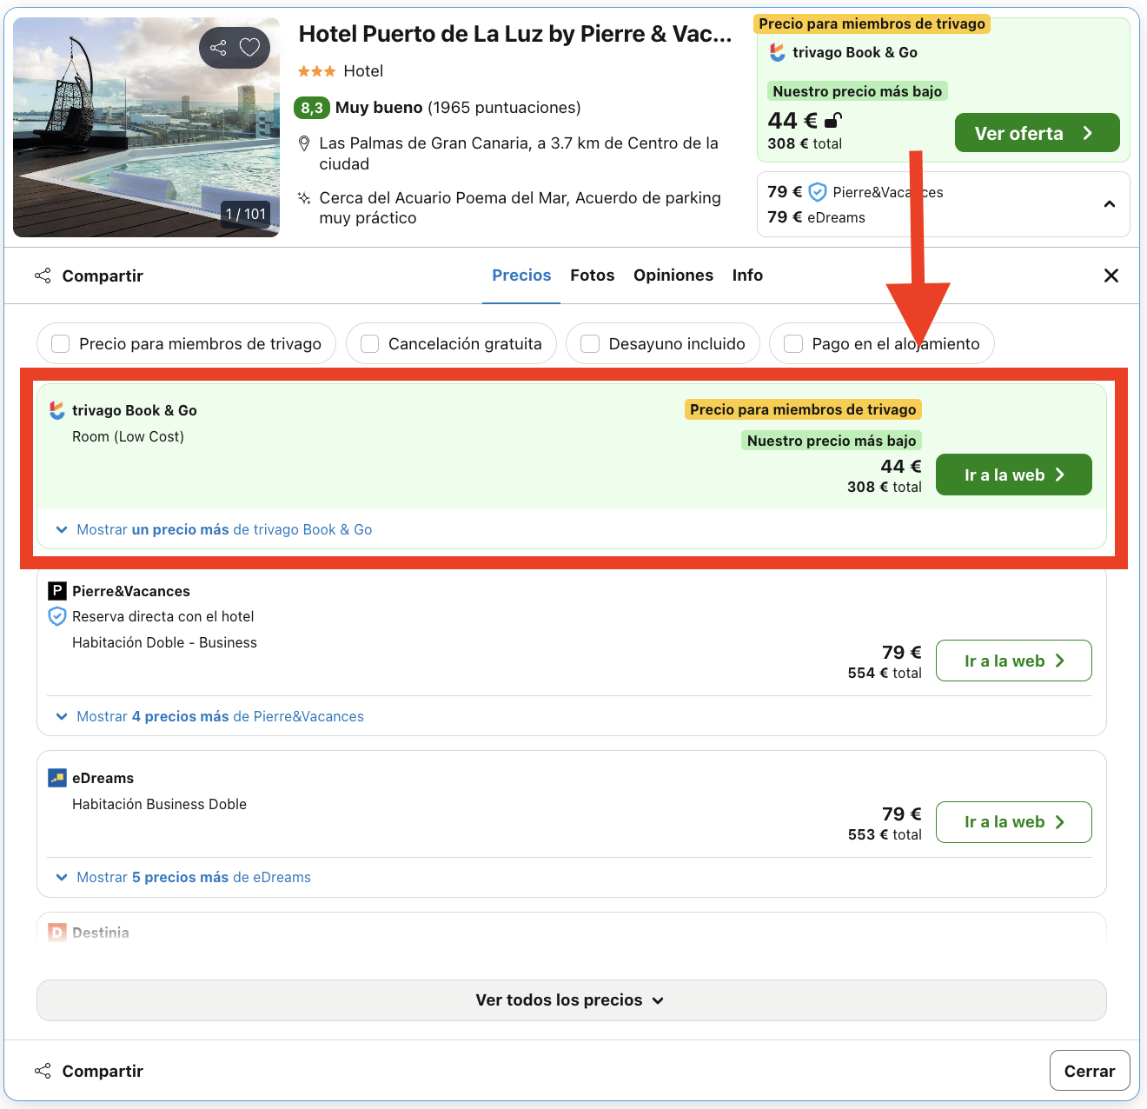1147x1109 pixels.
Task: Toggle Pago en el alojamiento checkbox
Action: coord(793,344)
